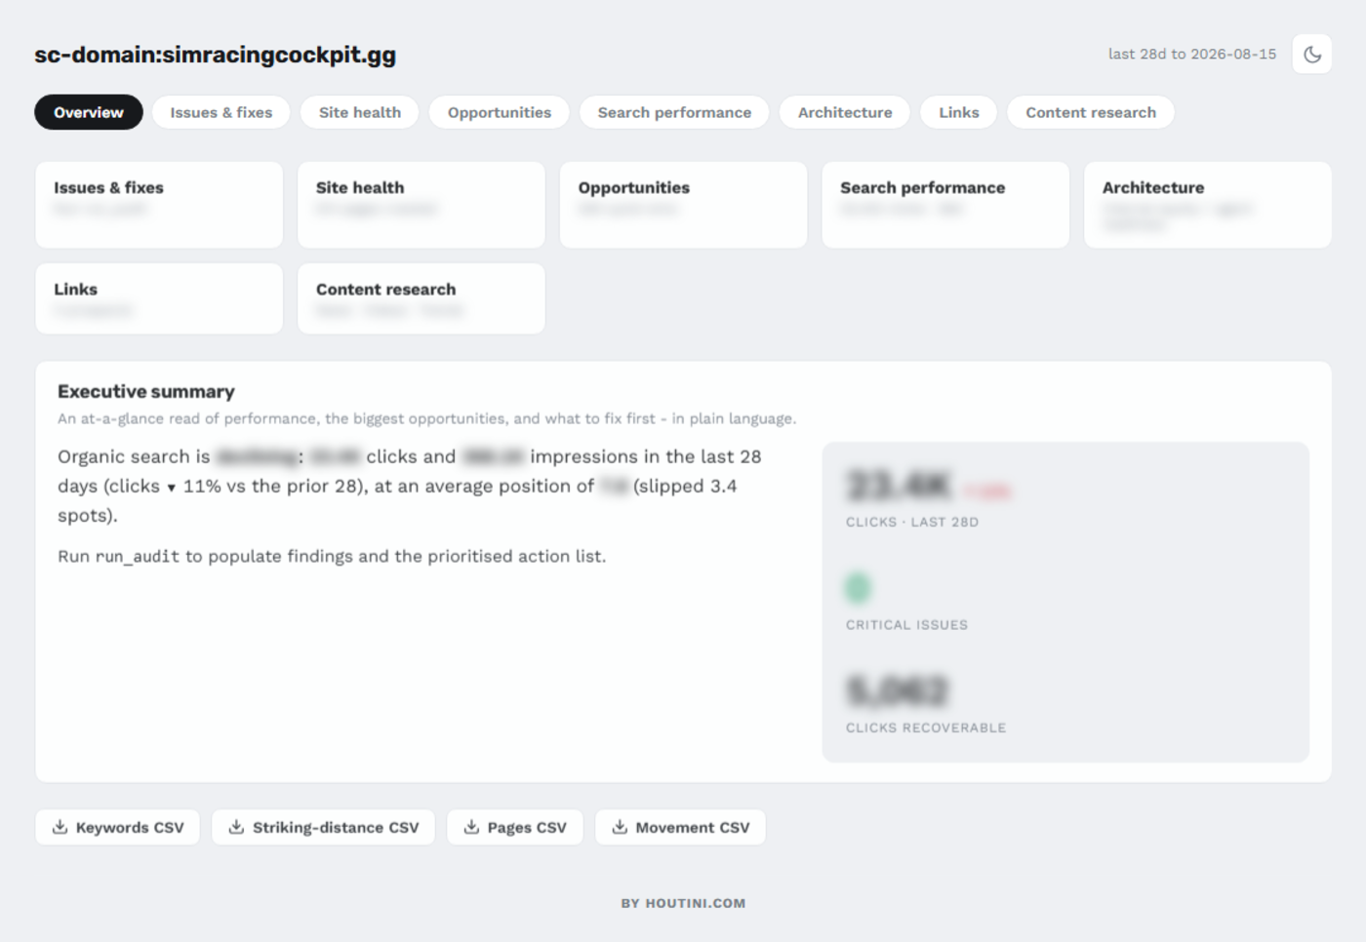Open the Search performance tab
1366x942 pixels.
point(674,112)
